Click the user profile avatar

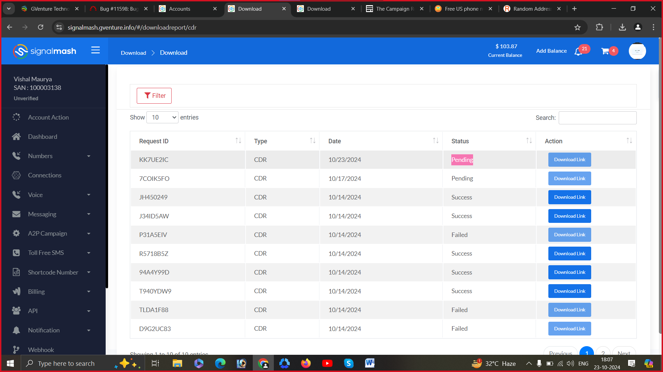637,51
